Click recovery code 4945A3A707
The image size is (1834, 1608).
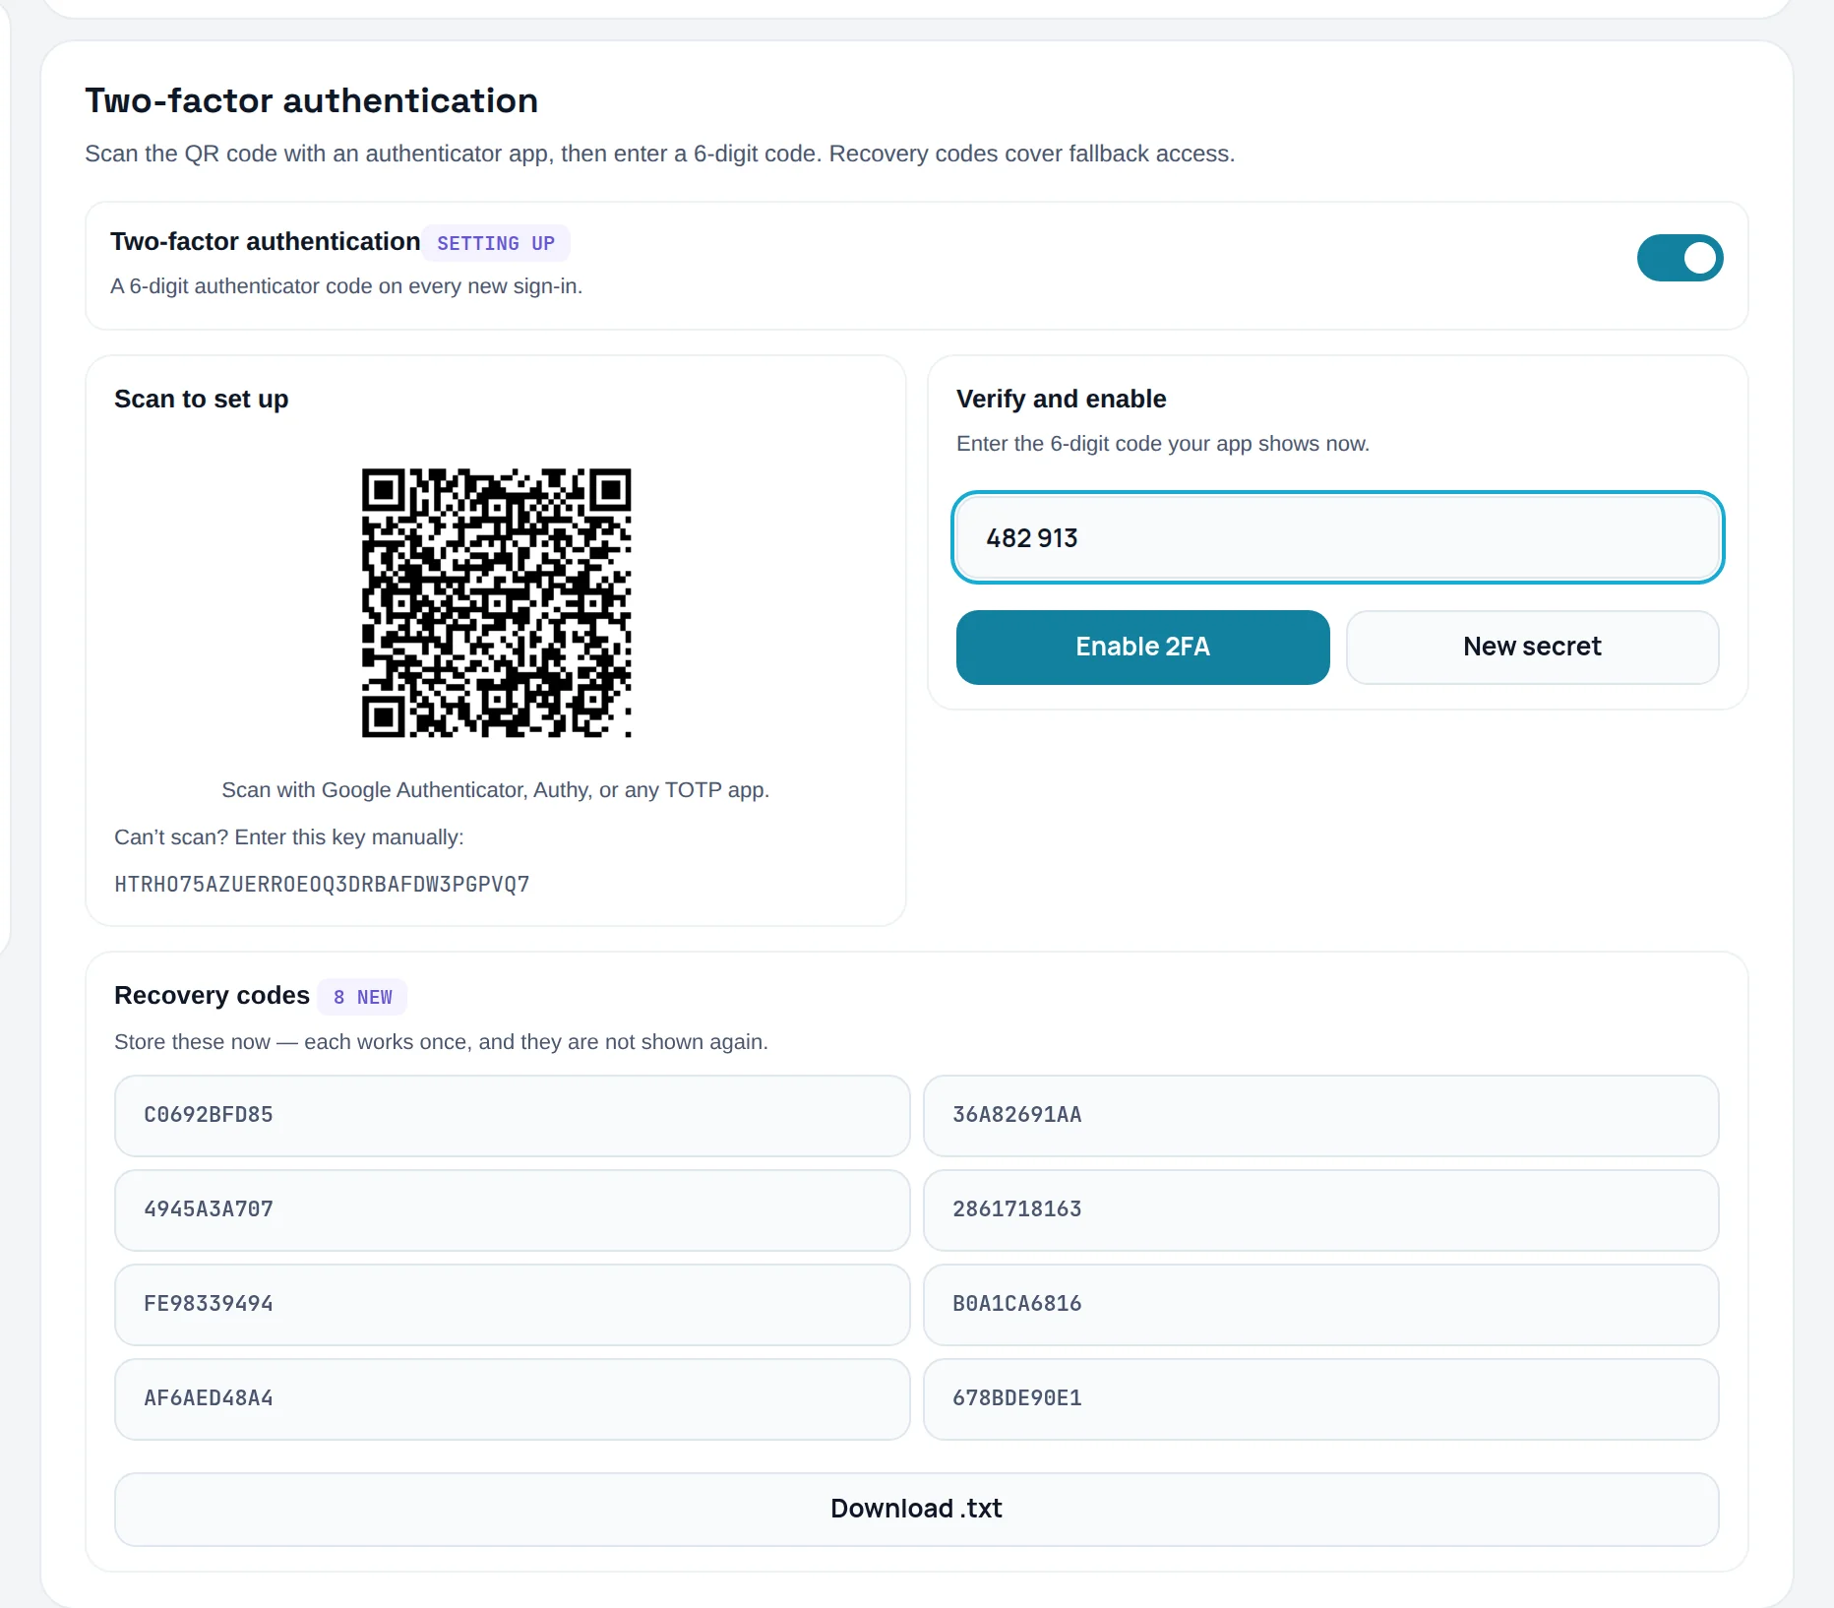[512, 1209]
